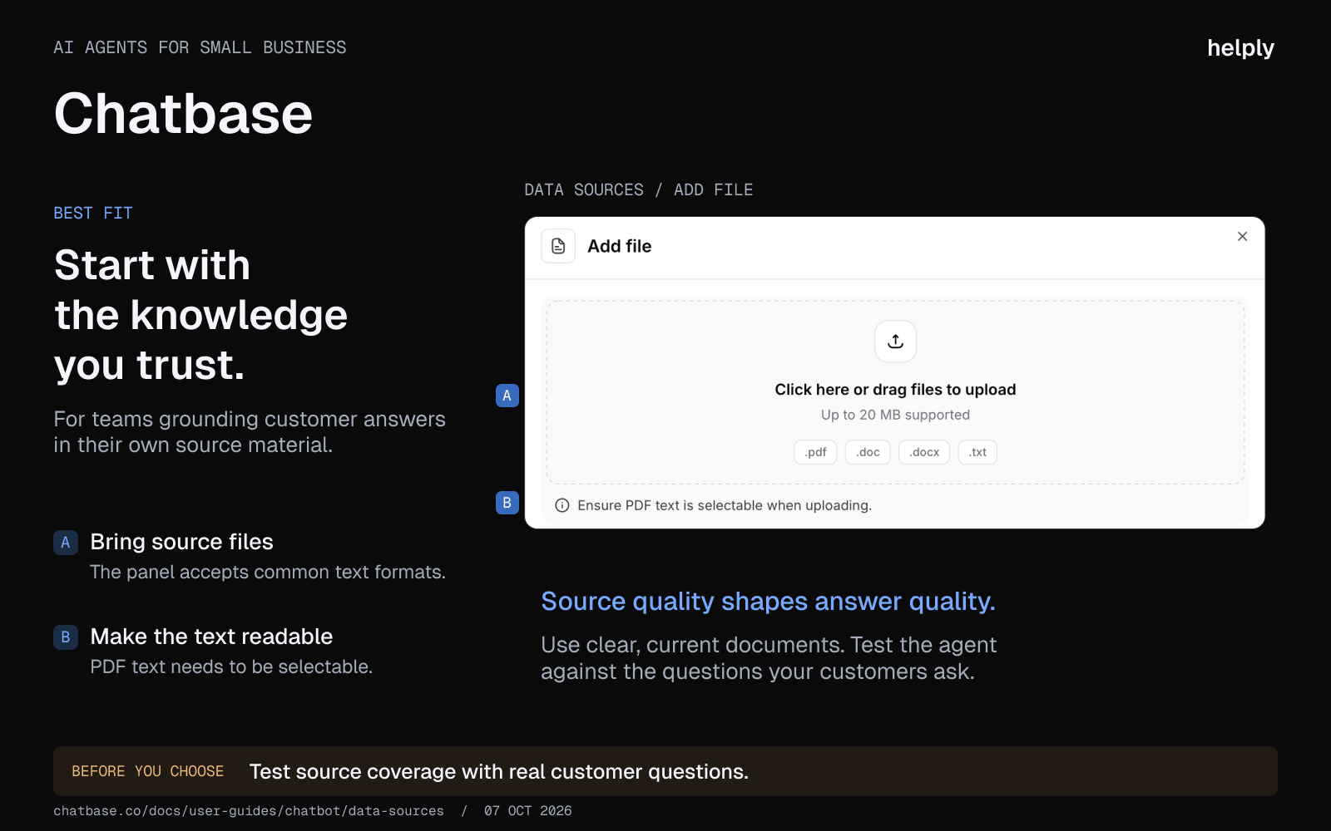This screenshot has height=831, width=1331.
Task: Click the 'Chatbase' heading
Action: click(183, 114)
